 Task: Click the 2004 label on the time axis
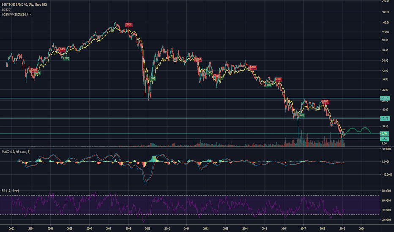(50, 229)
